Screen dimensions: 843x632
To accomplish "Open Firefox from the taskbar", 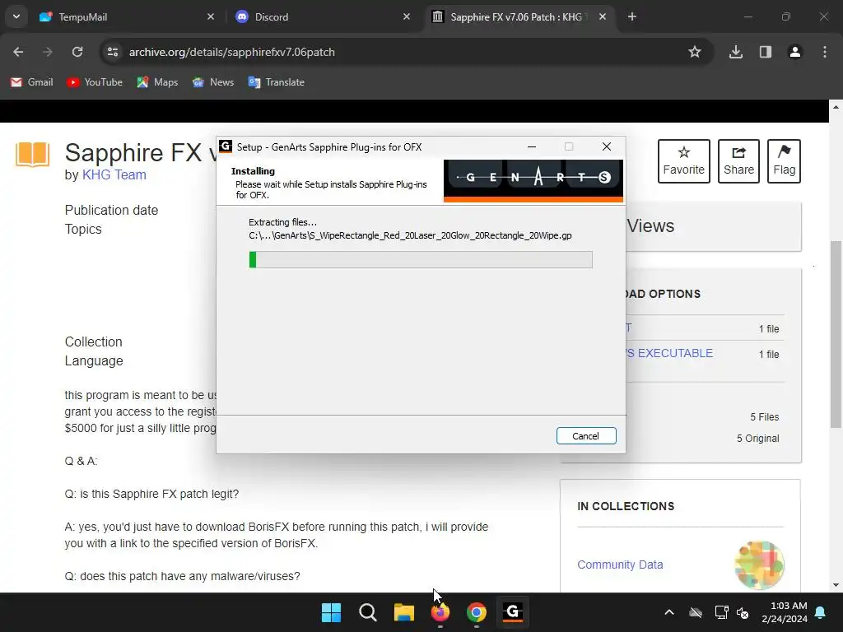I will click(440, 612).
